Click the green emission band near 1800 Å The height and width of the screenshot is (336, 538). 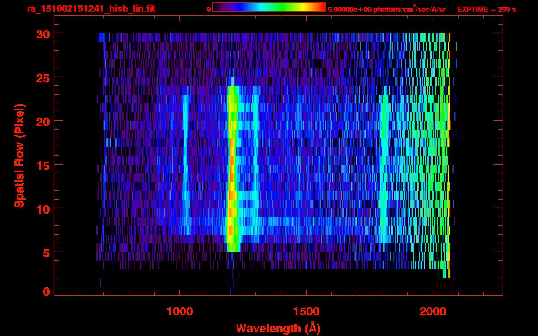385,166
